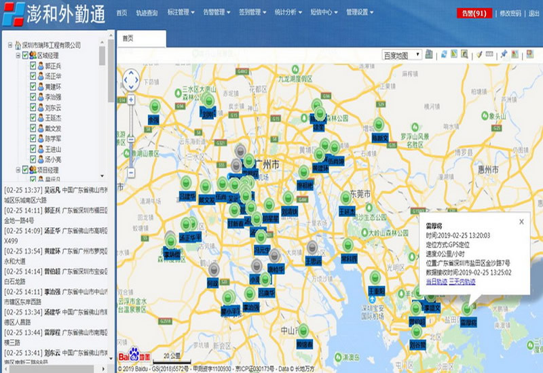Click the 王廷杰 green marker near 东莞市
This screenshot has height=373, width=543.
click(x=345, y=197)
